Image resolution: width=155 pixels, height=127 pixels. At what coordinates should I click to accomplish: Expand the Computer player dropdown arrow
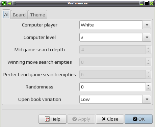(147, 25)
